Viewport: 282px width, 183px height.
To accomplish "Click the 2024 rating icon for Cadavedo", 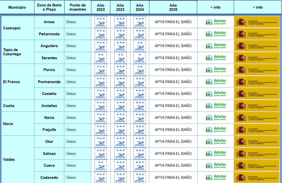I will 140,177.
